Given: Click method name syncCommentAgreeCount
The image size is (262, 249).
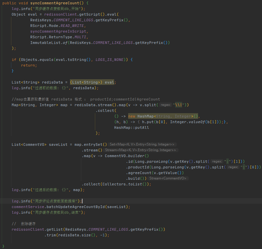Looking at the screenshot, I should (x=55, y=3).
